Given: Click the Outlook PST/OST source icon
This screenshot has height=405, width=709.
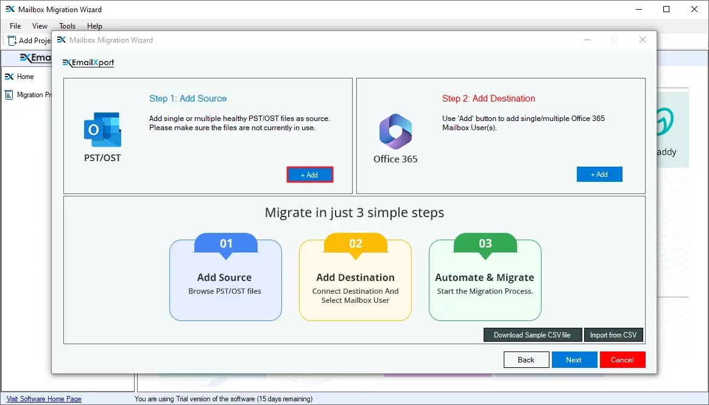Looking at the screenshot, I should 102,130.
